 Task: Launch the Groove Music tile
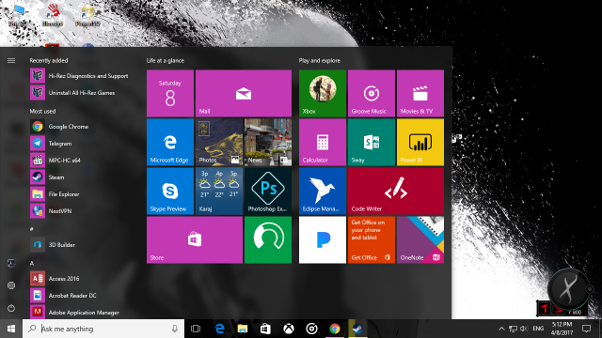tap(372, 93)
